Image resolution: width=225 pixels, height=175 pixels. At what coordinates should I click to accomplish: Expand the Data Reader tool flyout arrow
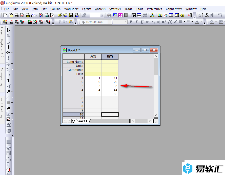(x=12, y=52)
